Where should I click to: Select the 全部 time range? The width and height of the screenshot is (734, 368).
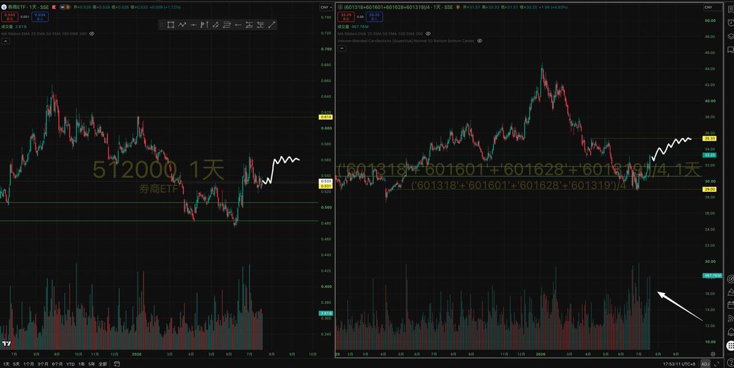pyautogui.click(x=103, y=364)
